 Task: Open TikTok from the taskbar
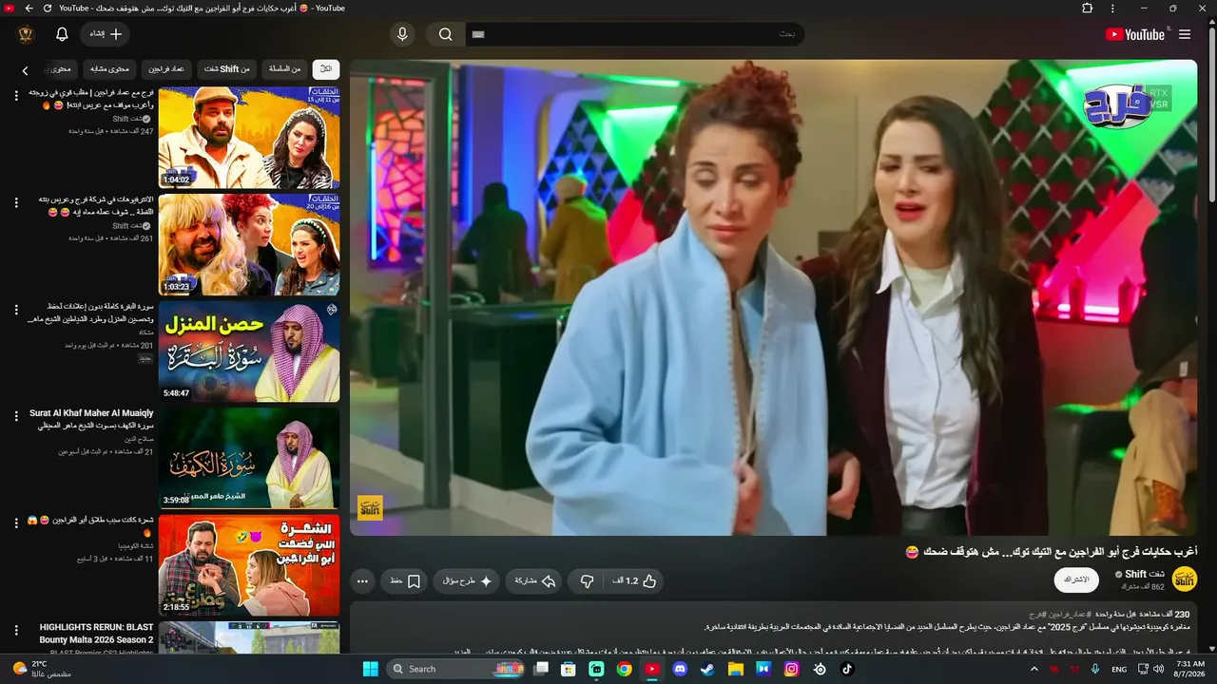846,669
